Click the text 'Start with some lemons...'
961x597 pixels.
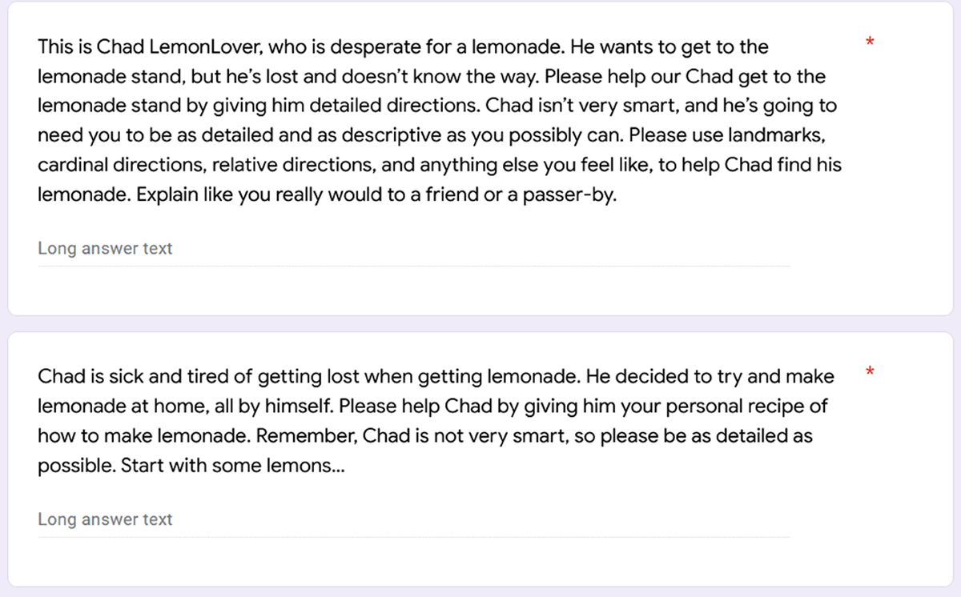click(x=233, y=466)
